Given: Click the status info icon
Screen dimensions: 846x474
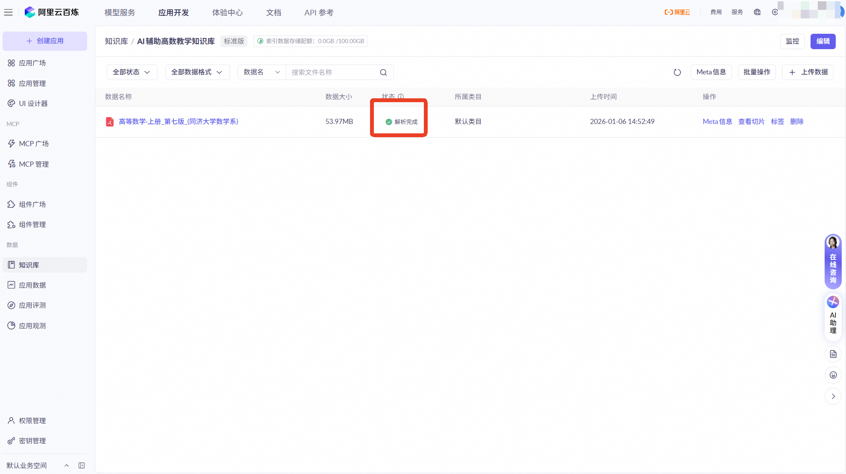Looking at the screenshot, I should (x=401, y=97).
